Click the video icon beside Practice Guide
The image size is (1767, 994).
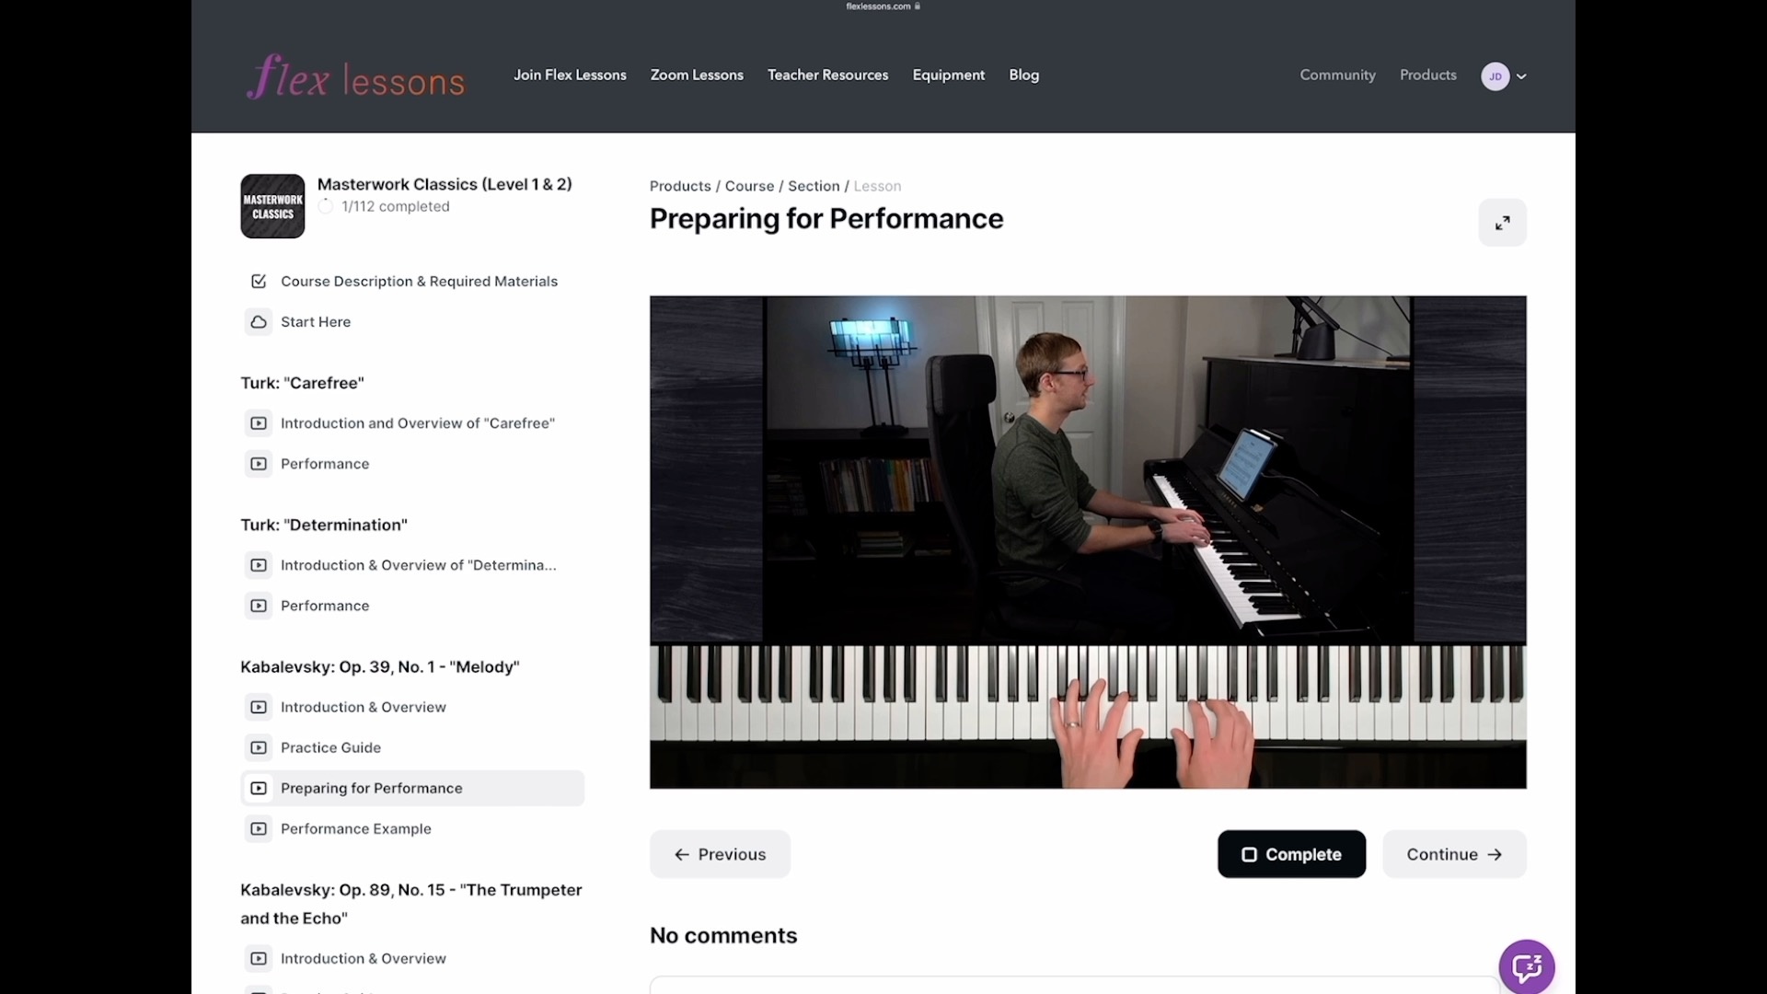coord(258,747)
